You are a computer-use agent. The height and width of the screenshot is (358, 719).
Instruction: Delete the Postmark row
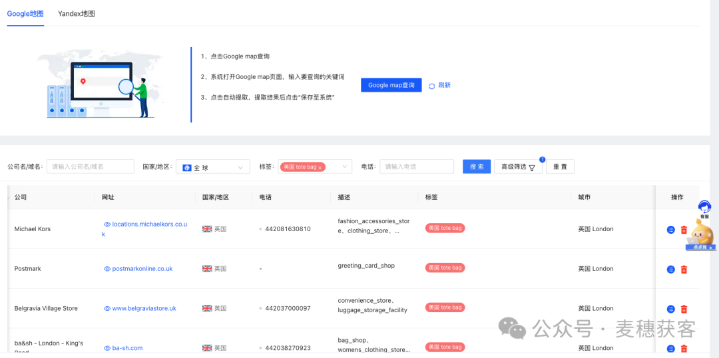tap(684, 270)
